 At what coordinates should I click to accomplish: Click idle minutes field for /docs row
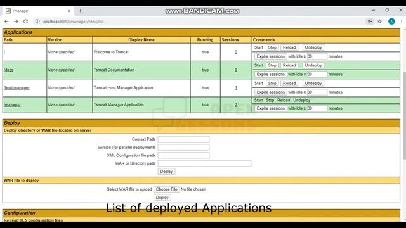(x=317, y=74)
